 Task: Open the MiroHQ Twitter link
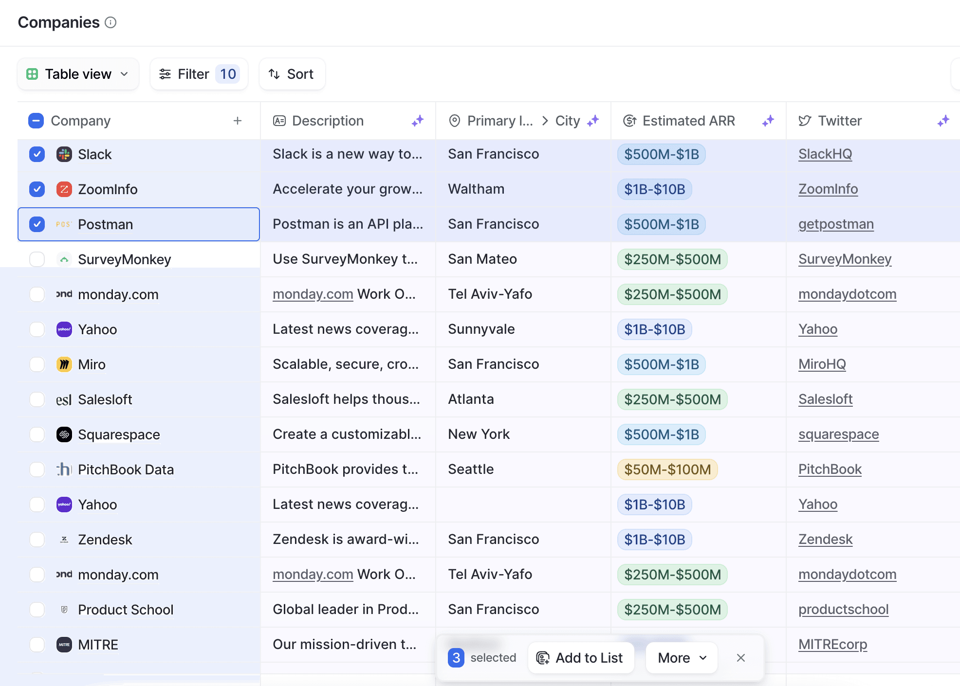tap(822, 364)
